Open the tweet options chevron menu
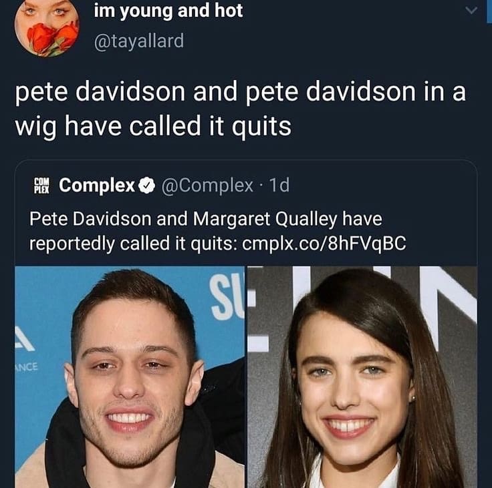Screen dimensions: 492x488 coord(471,11)
